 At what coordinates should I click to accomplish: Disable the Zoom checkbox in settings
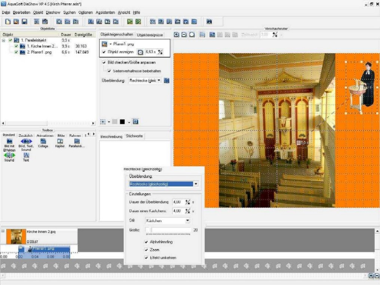pos(147,250)
